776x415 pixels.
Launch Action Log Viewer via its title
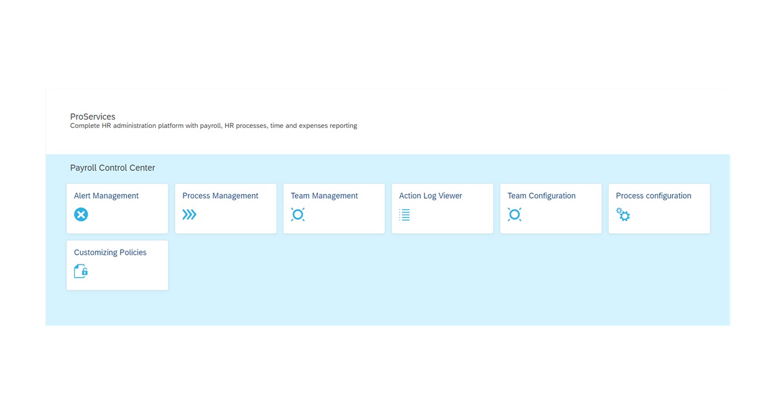[431, 196]
